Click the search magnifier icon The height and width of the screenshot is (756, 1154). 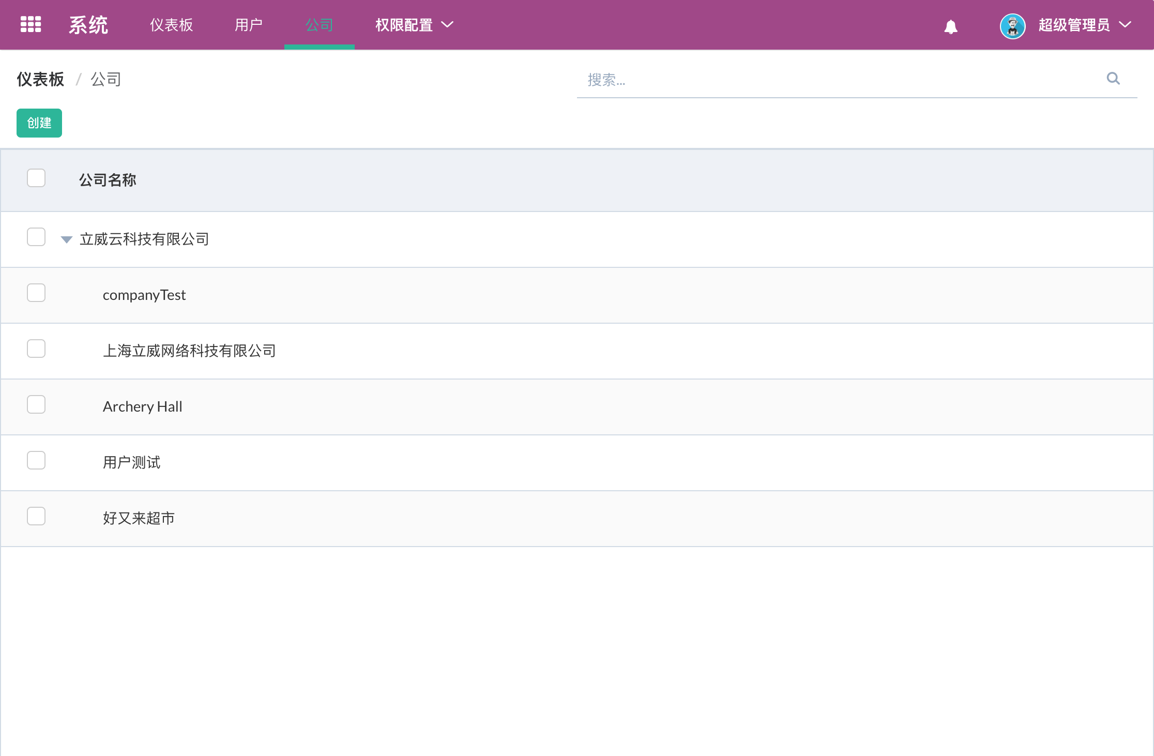(1113, 79)
